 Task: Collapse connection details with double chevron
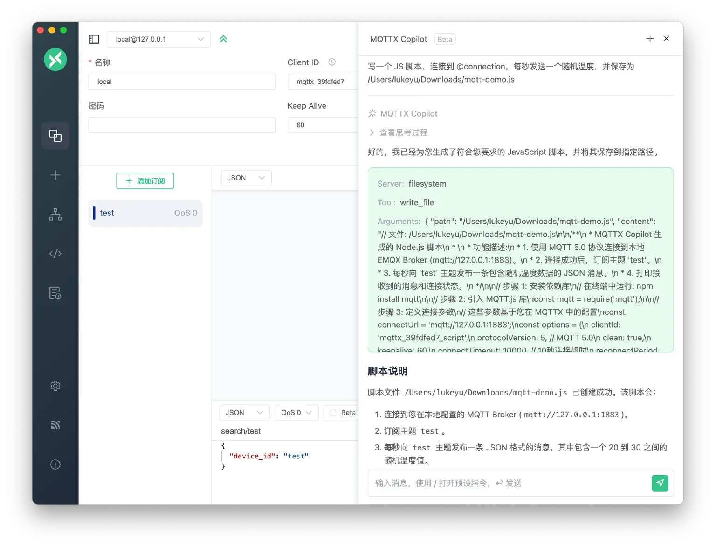[223, 39]
